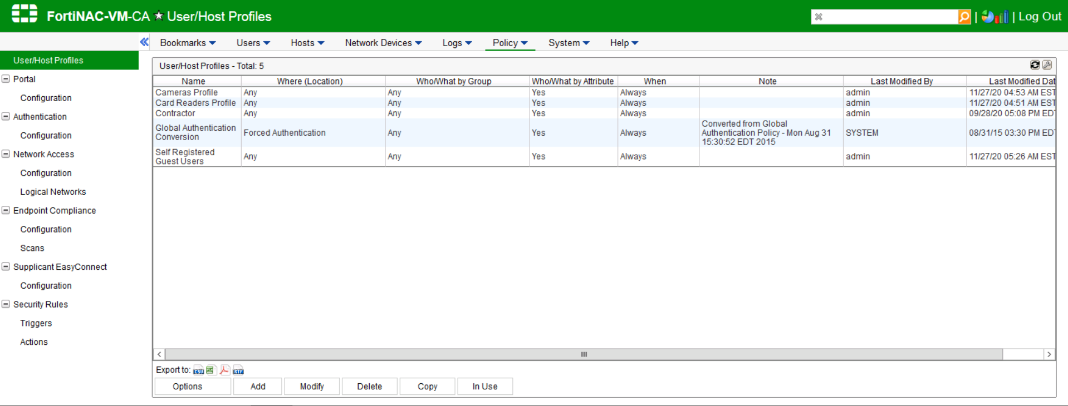Collapse the Network Access tree node
The height and width of the screenshot is (406, 1068).
click(6, 154)
